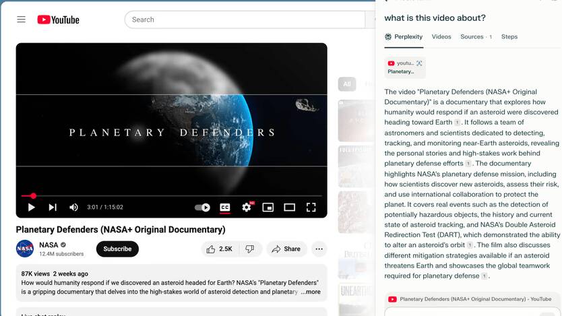Open citation 1 after 'heading toward Earth'

click(x=457, y=123)
